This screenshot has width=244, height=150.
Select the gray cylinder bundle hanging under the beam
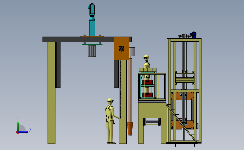point(92,51)
